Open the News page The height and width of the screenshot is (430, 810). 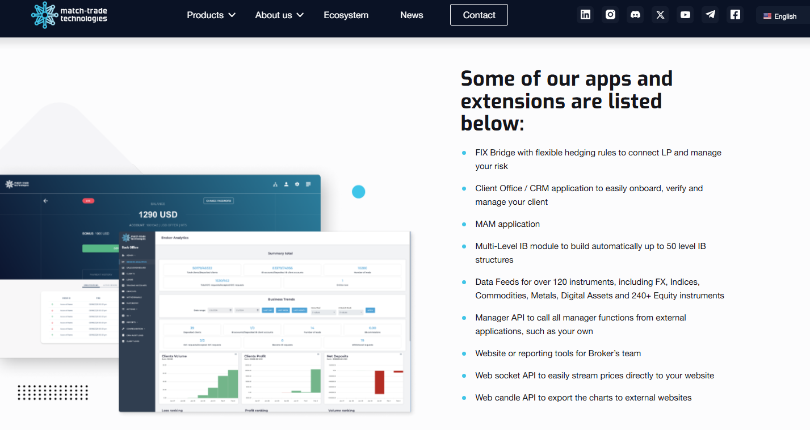pos(412,15)
